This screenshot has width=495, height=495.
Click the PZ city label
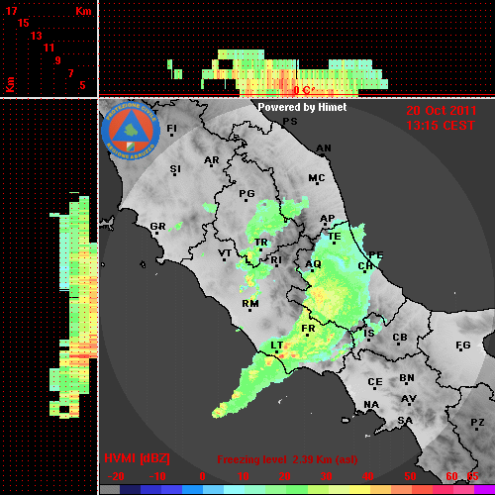[477, 423]
